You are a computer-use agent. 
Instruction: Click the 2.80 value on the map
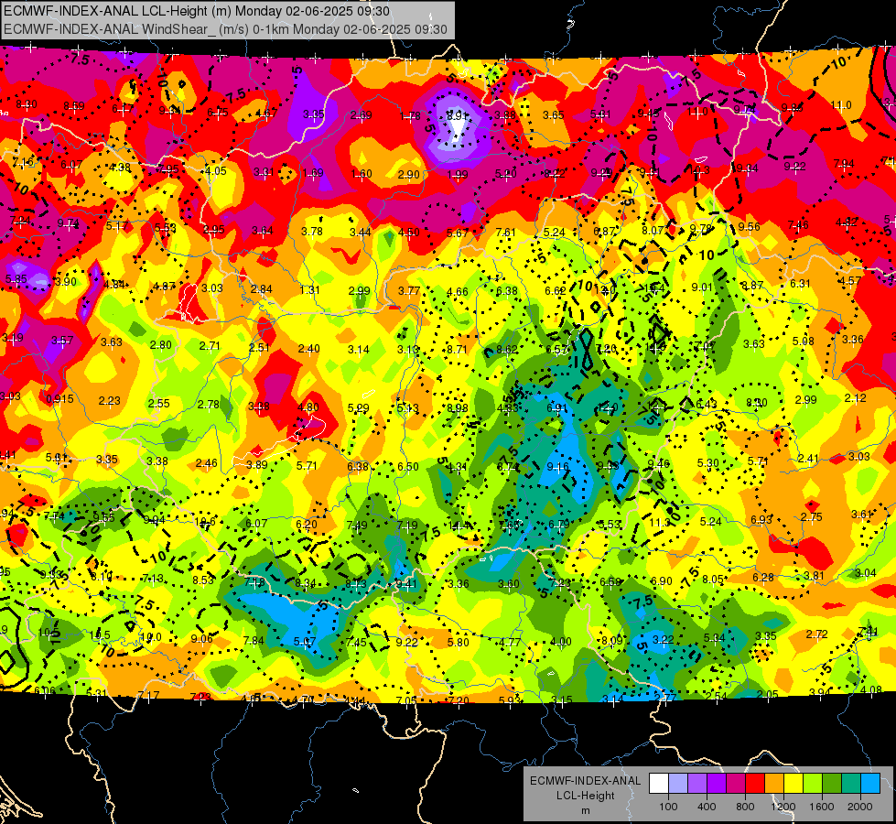160,345
